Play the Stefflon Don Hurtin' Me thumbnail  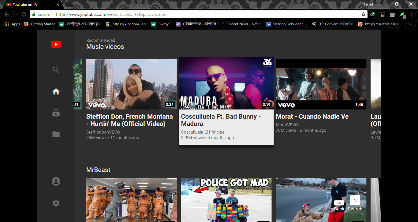click(132, 84)
